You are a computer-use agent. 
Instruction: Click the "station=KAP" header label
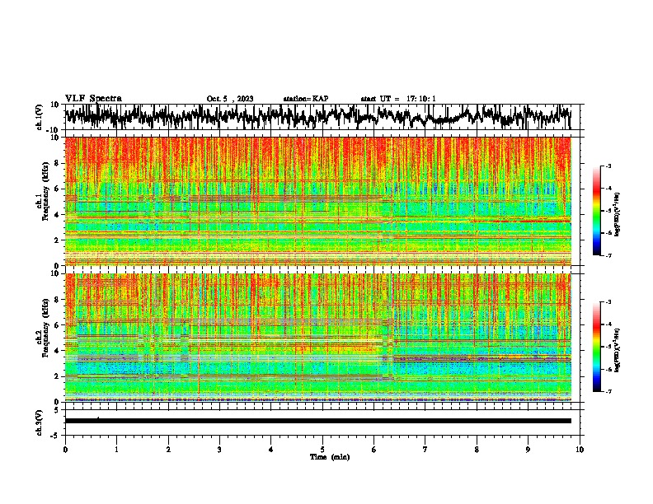point(306,99)
